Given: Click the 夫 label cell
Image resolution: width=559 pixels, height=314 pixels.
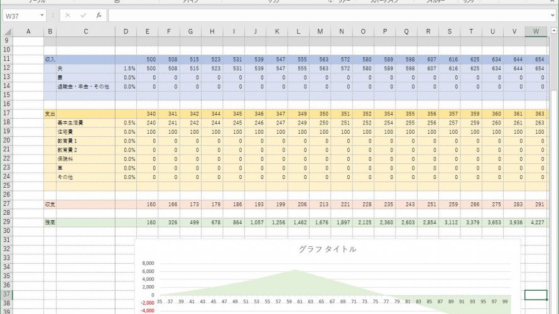Looking at the screenshot, I should (x=85, y=68).
